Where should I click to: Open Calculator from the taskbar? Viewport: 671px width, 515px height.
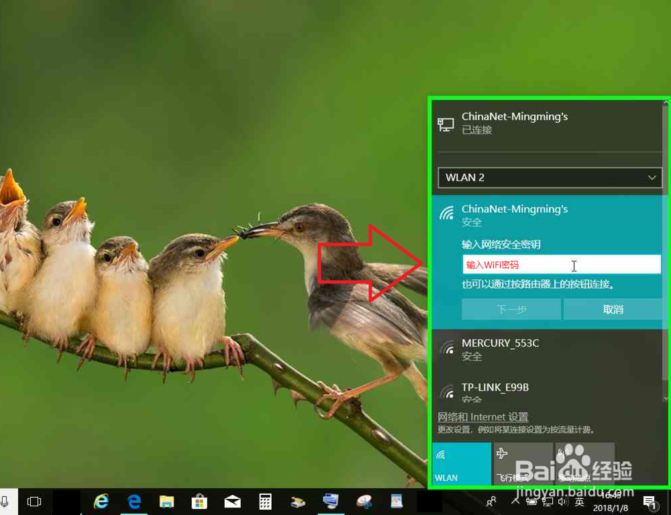[265, 502]
